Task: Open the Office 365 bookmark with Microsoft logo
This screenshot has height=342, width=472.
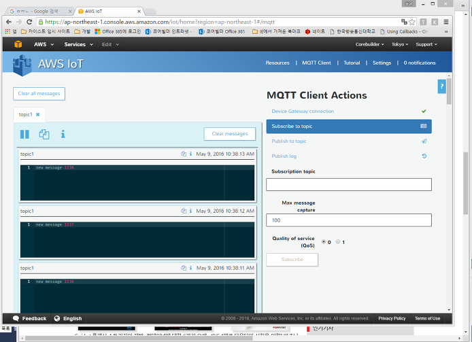Action: click(118, 31)
